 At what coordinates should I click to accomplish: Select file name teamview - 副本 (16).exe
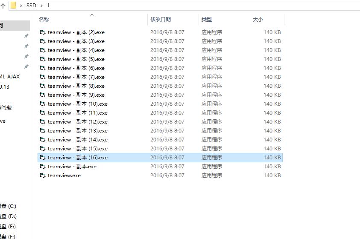tap(78, 158)
